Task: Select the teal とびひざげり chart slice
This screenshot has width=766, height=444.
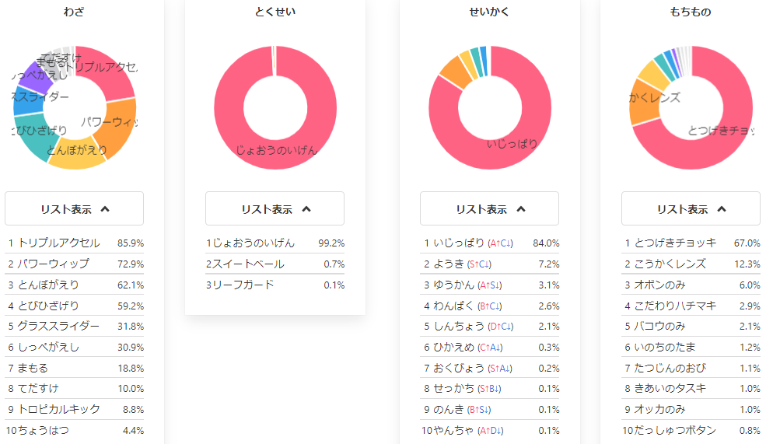Action: tap(32, 135)
